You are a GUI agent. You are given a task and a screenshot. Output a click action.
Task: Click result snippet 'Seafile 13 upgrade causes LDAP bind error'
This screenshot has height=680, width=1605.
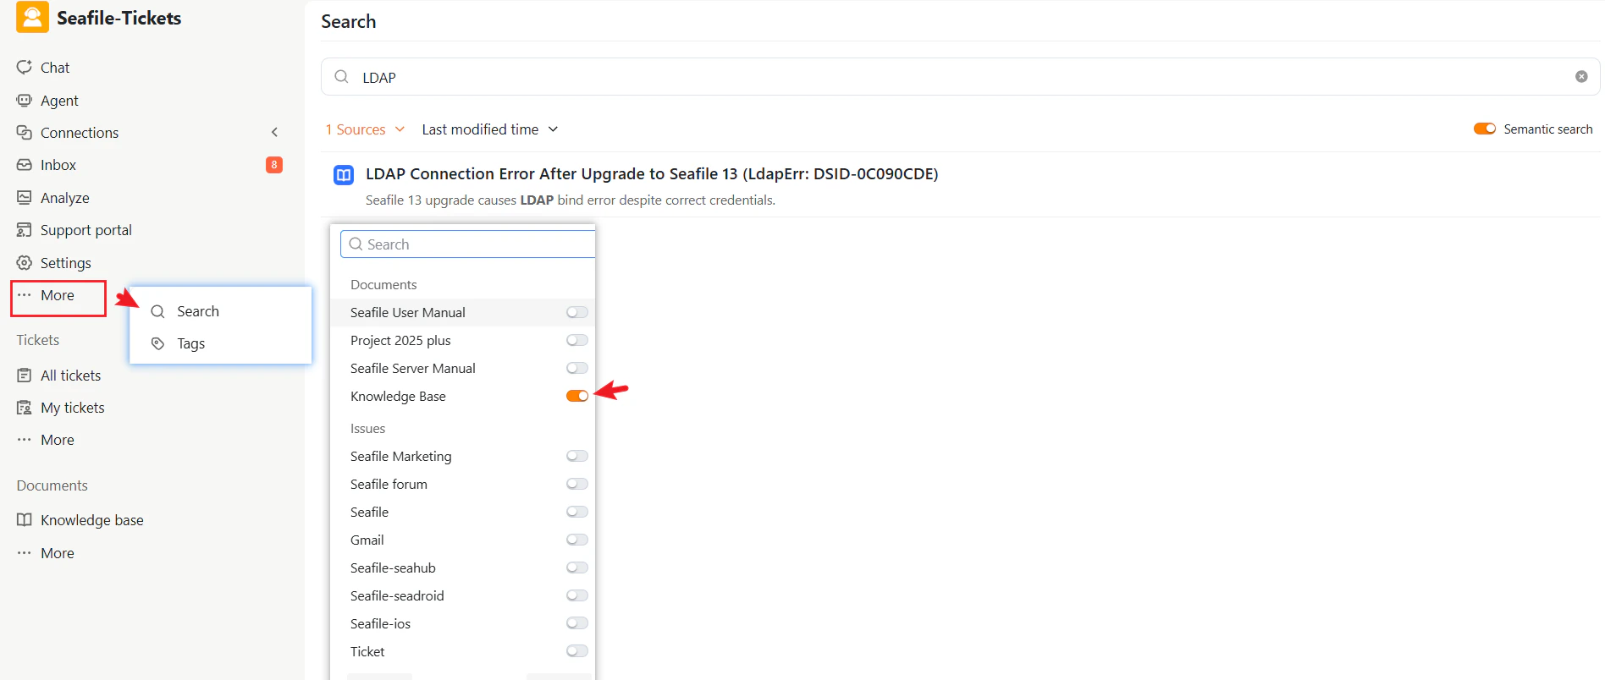coord(571,200)
